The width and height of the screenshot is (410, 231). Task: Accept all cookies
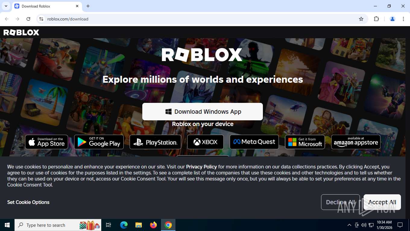point(382,202)
